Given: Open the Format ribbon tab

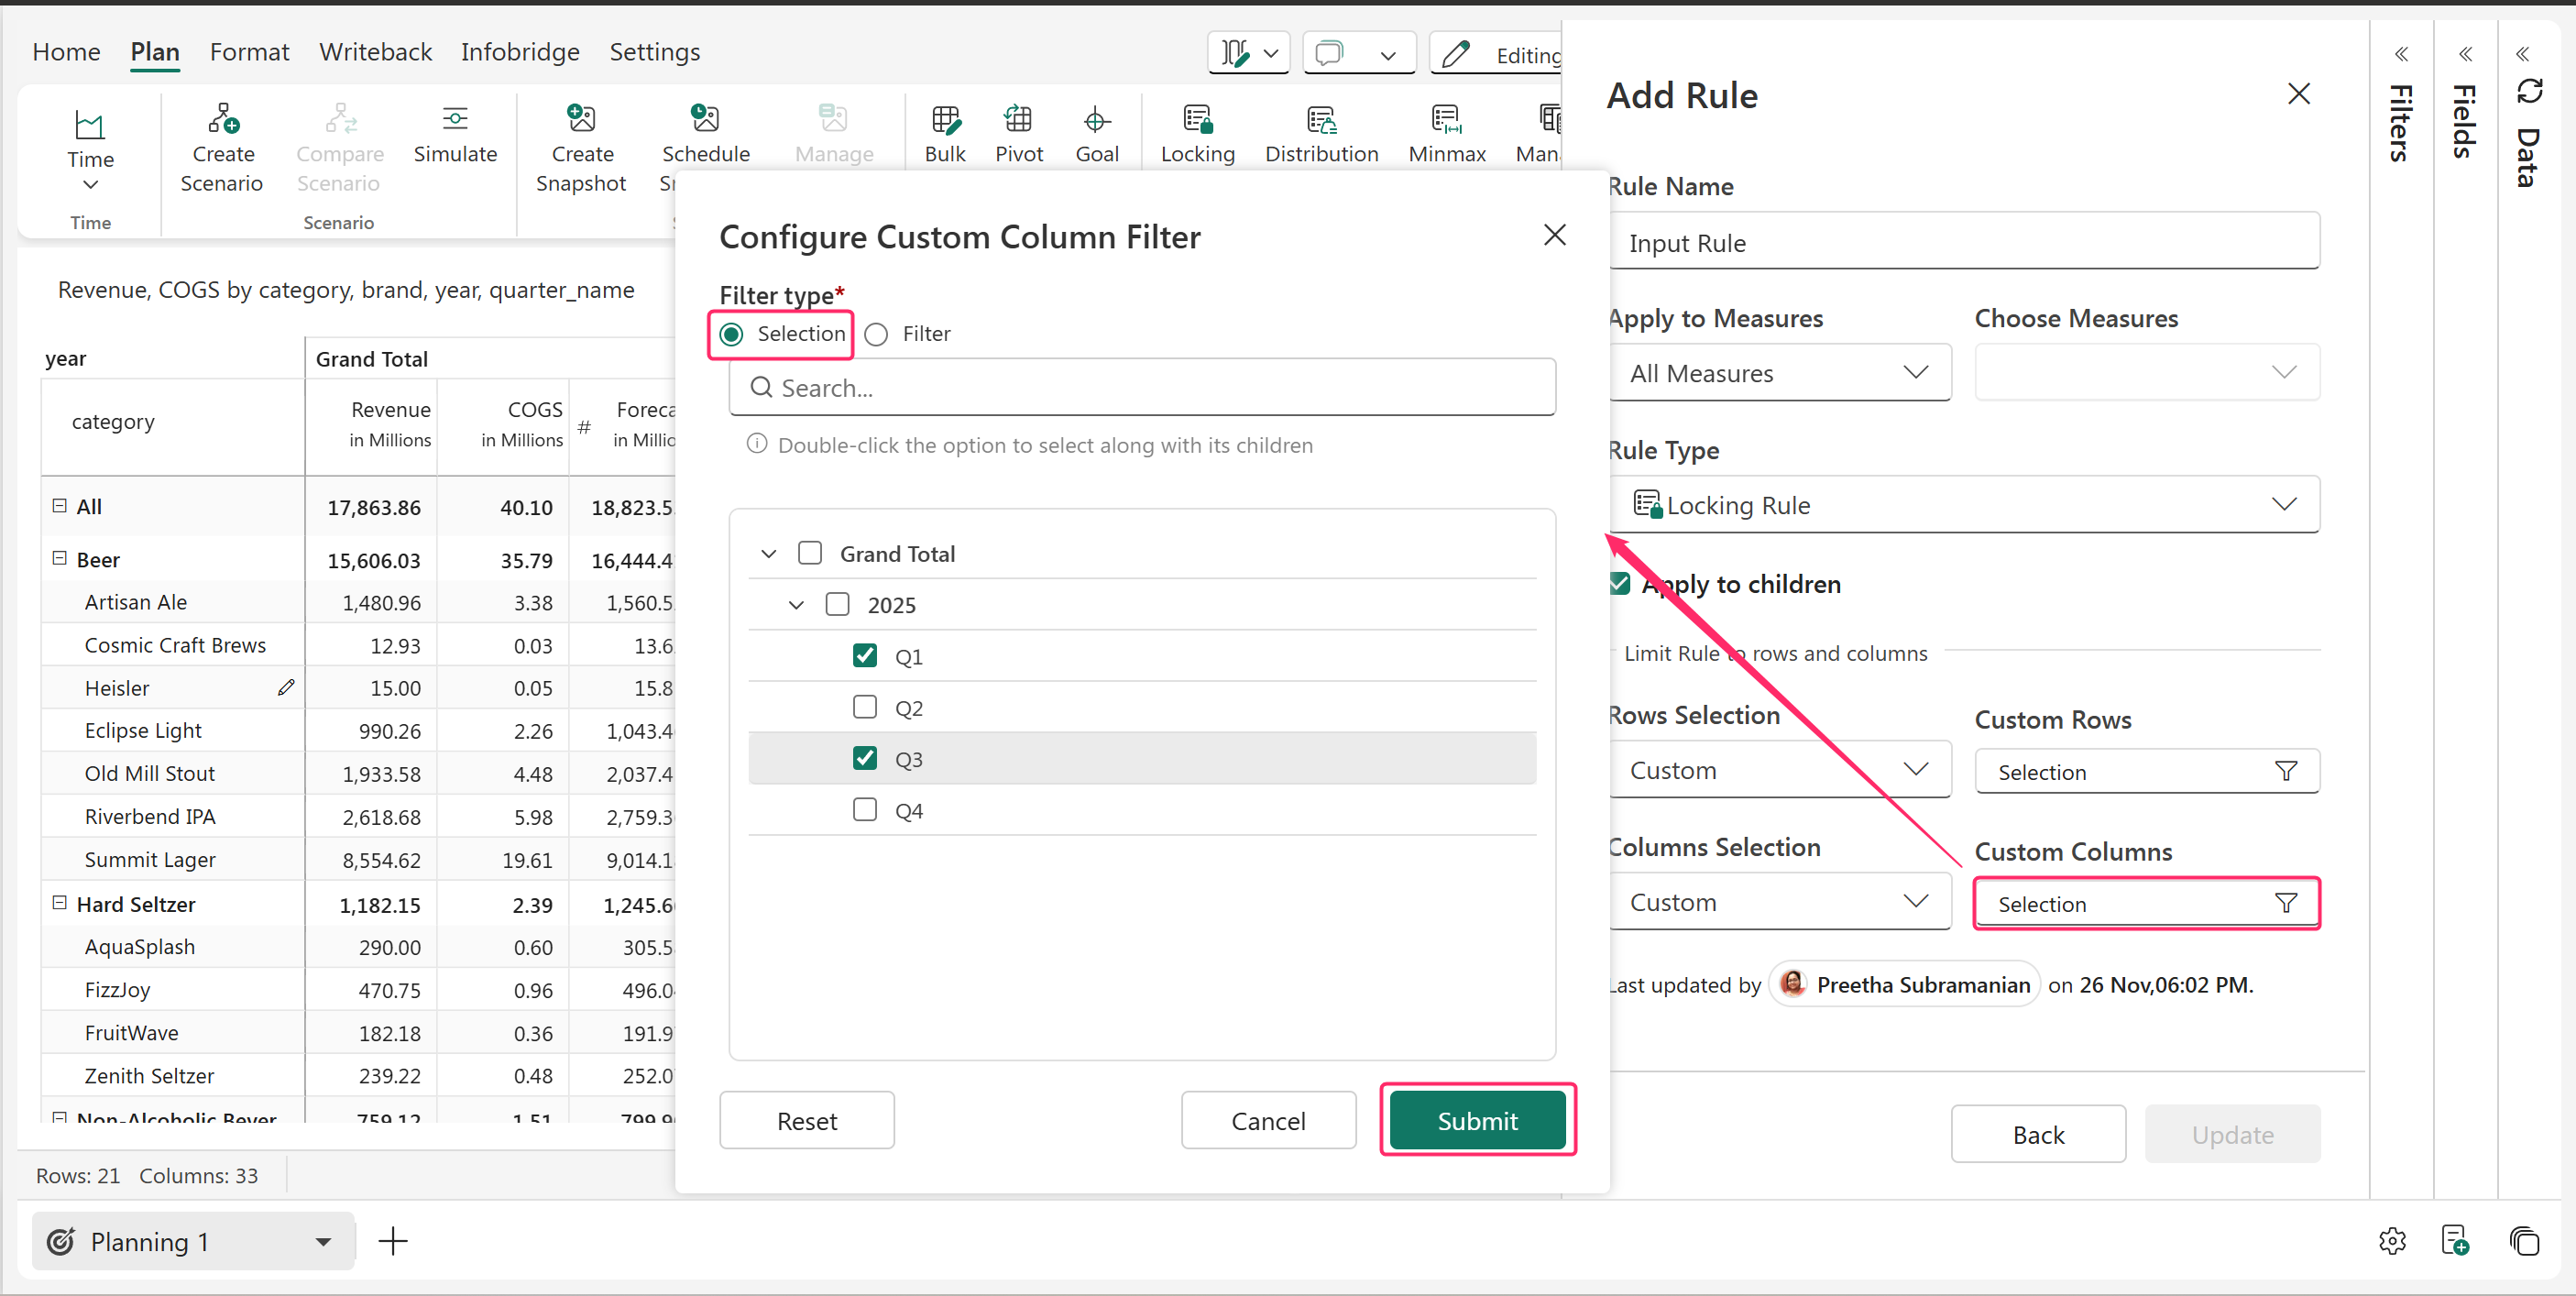Looking at the screenshot, I should point(249,52).
